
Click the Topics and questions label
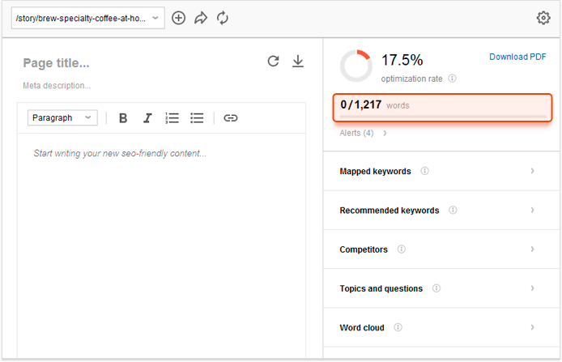click(381, 288)
